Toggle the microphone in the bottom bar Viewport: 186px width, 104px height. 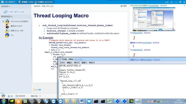click(9, 96)
